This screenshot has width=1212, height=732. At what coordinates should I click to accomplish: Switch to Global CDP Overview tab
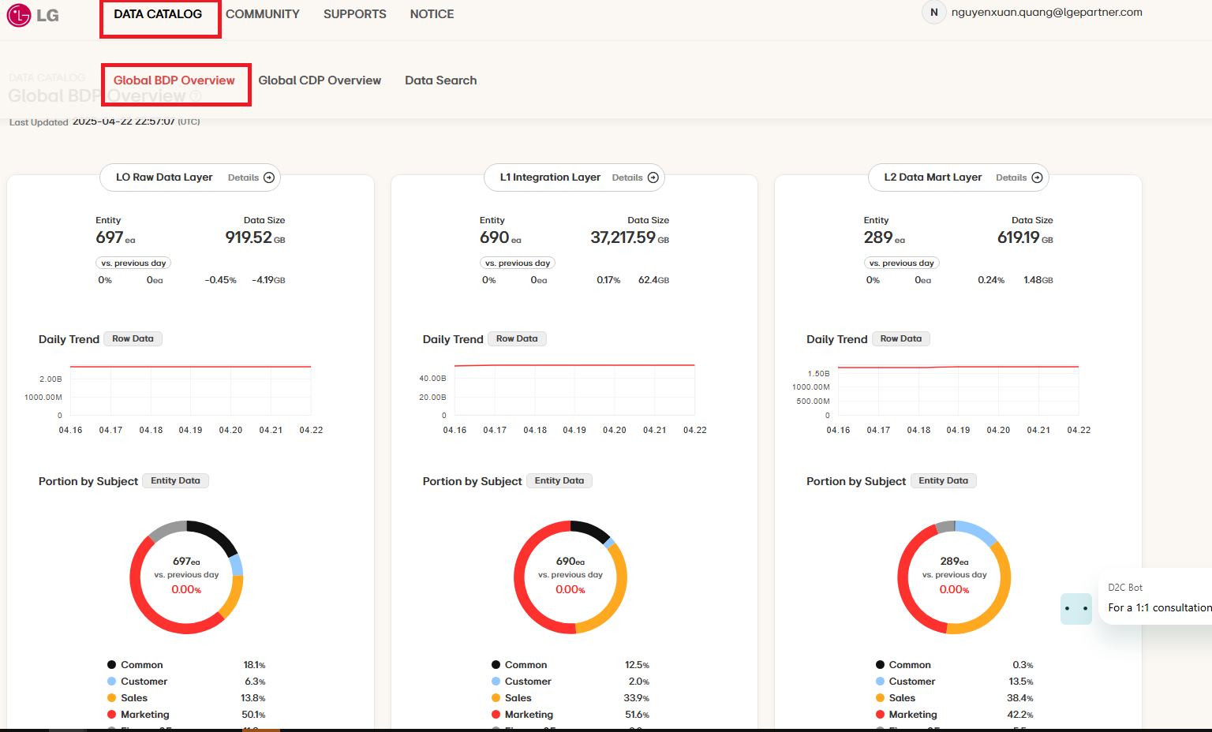(x=320, y=80)
